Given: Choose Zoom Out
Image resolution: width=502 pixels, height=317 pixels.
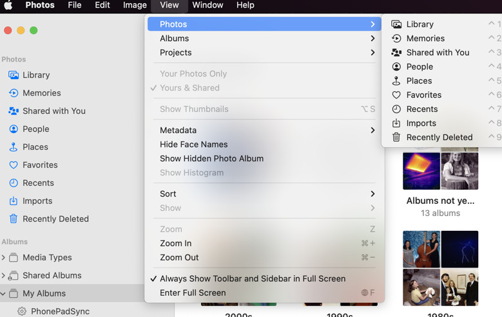Looking at the screenshot, I should (264, 258).
